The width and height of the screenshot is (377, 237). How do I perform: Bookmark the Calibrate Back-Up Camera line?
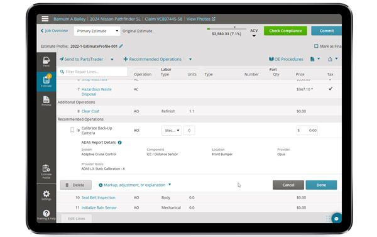pyautogui.click(x=72, y=130)
